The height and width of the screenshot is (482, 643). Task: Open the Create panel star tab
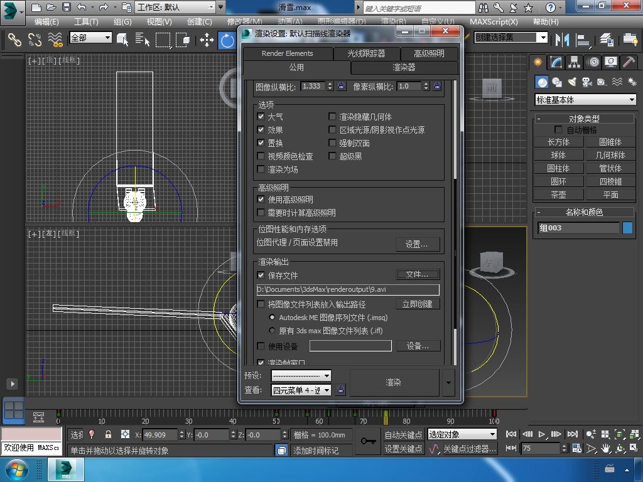[538, 62]
